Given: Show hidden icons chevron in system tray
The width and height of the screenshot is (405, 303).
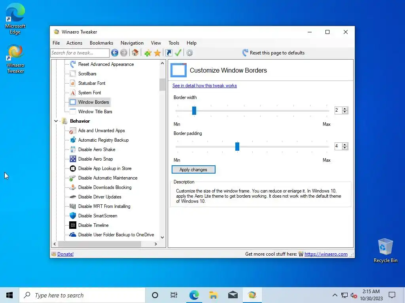Looking at the screenshot, I should [335, 295].
